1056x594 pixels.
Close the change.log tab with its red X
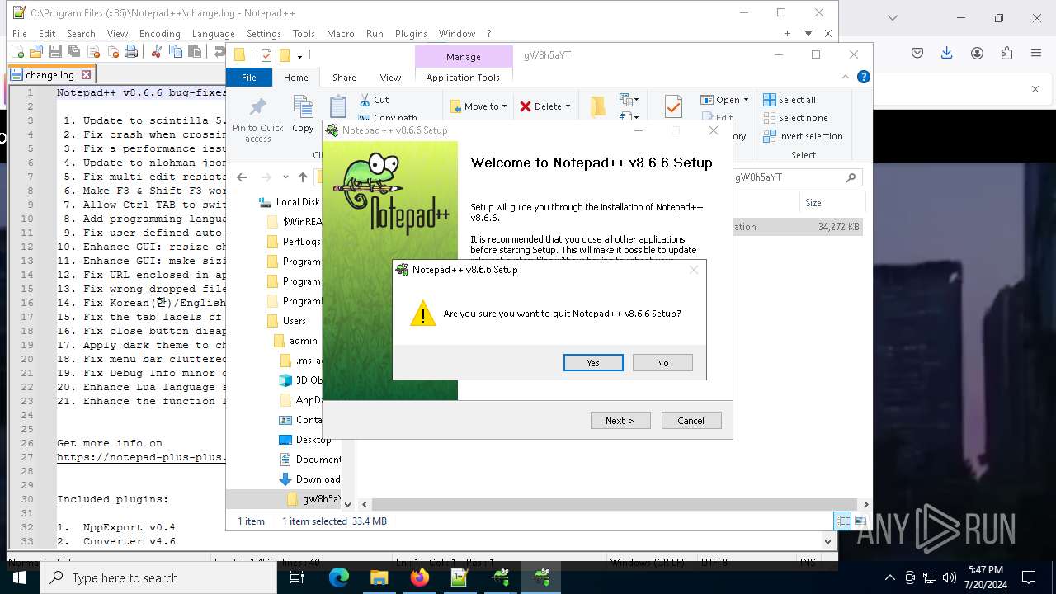tap(86, 75)
